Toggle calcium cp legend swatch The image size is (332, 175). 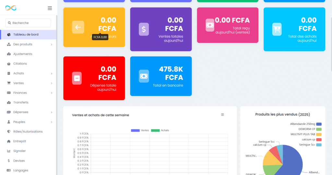pos(319,139)
